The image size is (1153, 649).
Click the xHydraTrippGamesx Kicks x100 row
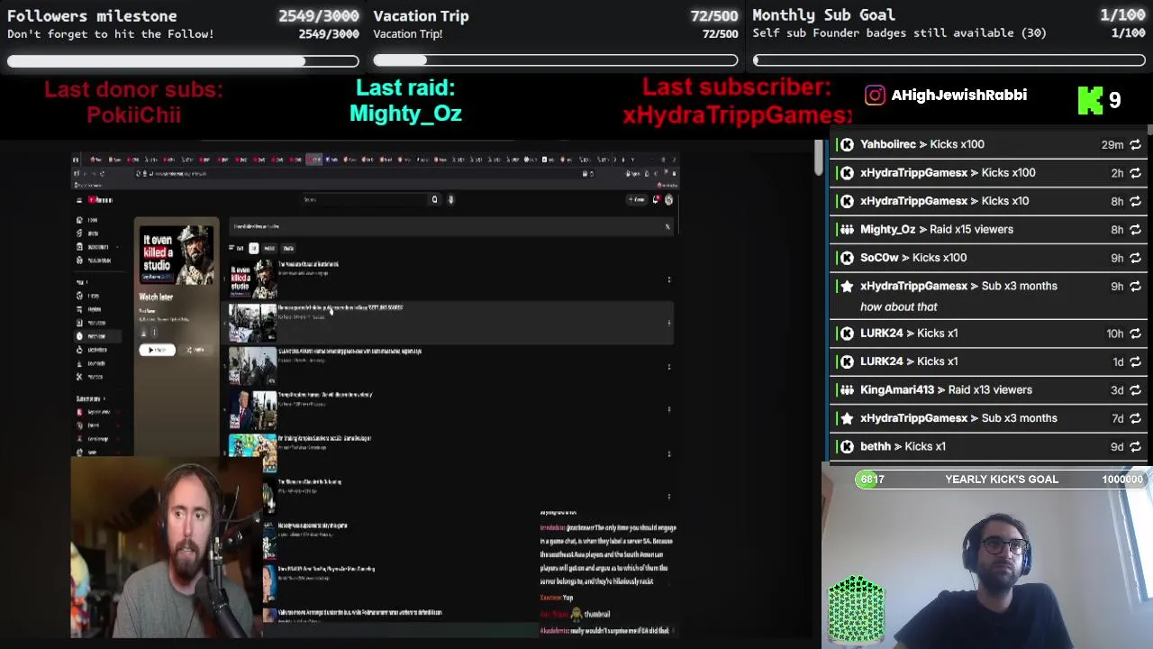pyautogui.click(x=988, y=173)
